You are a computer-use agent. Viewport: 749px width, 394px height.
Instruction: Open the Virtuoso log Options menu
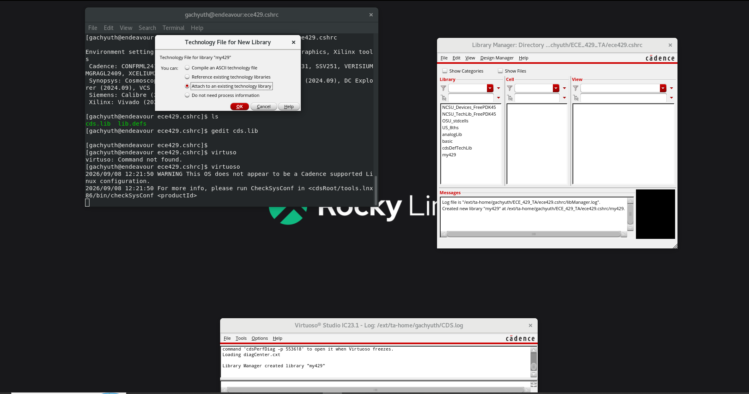pos(260,338)
